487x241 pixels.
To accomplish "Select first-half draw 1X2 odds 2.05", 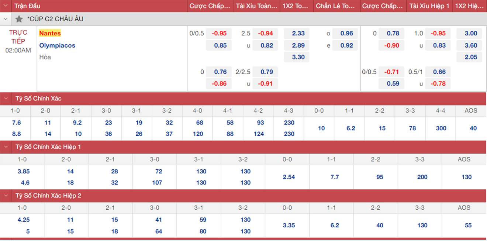I will (x=471, y=57).
